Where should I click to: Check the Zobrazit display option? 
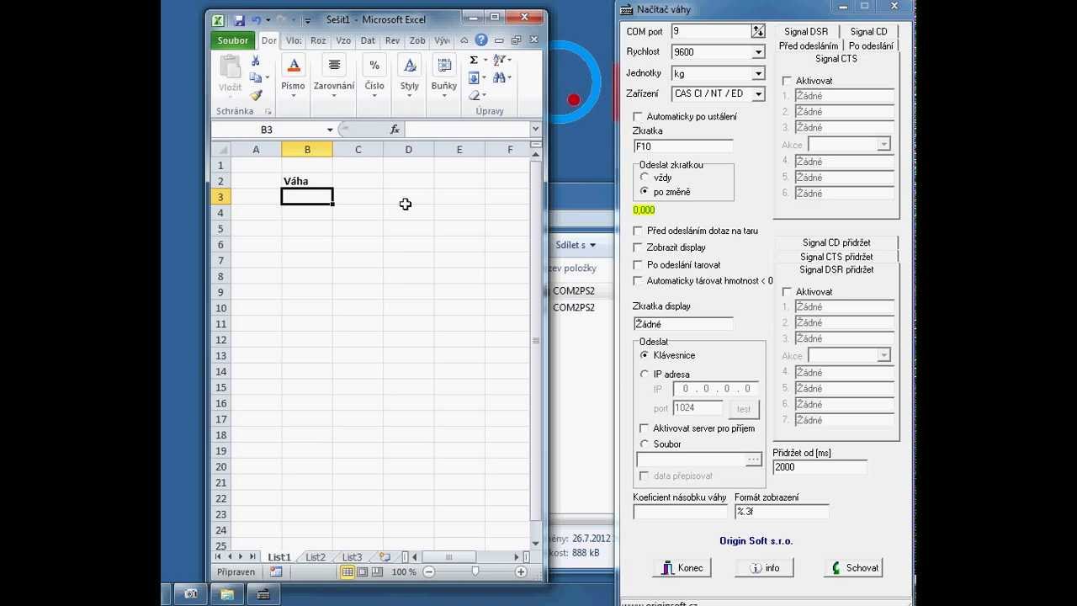click(x=638, y=247)
